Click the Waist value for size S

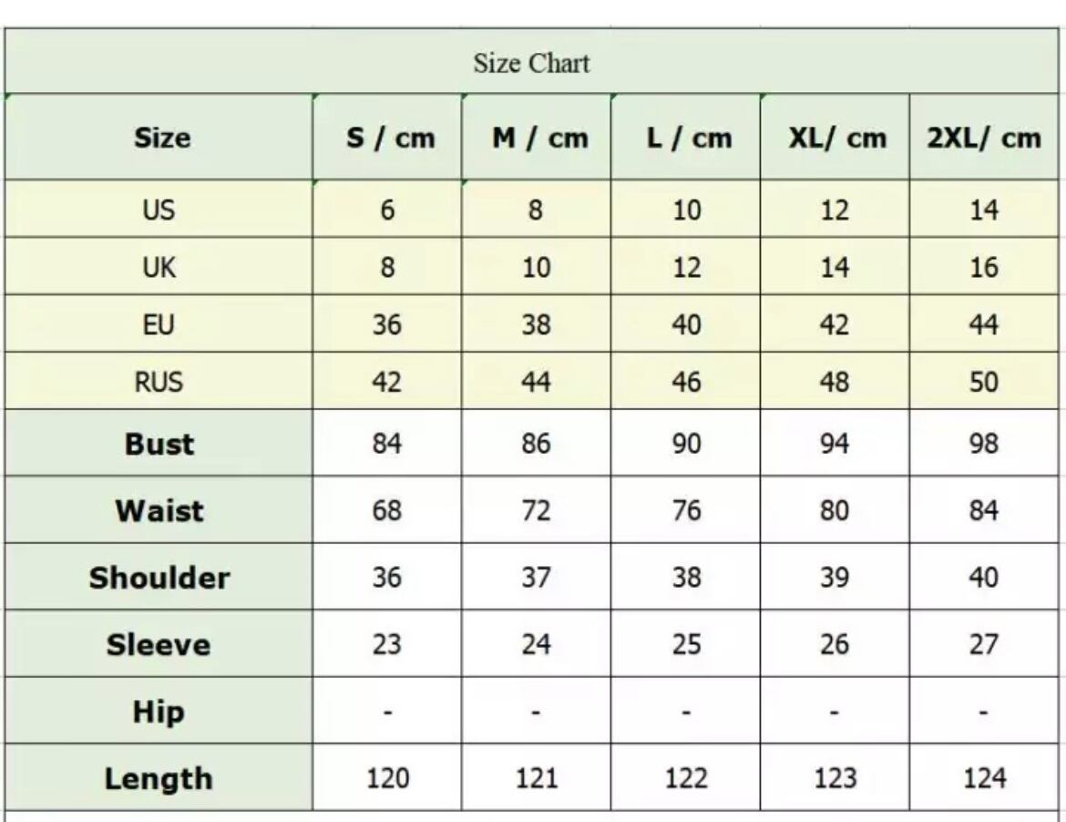point(387,510)
